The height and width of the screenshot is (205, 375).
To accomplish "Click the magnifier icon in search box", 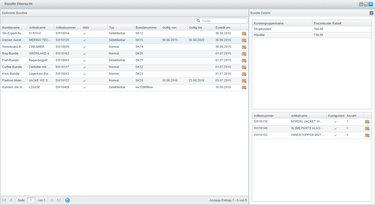I will (x=198, y=21).
